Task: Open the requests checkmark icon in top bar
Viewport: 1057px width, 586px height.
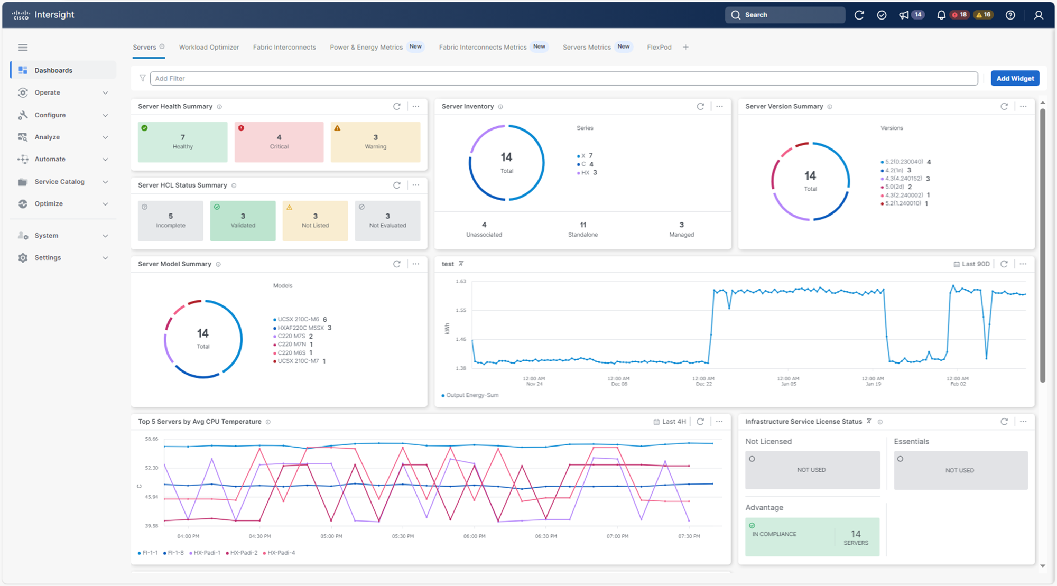Action: point(882,15)
